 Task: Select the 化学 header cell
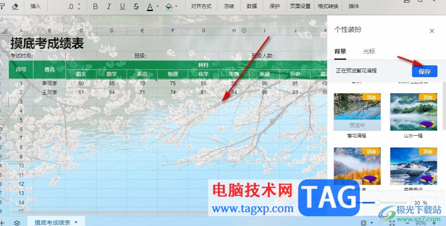203,74
